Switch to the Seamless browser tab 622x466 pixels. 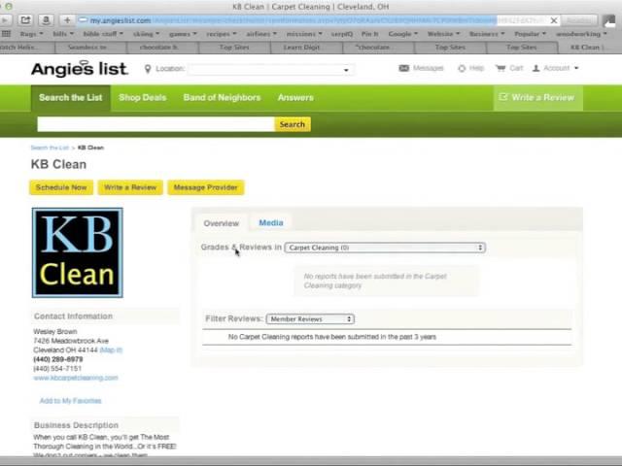click(90, 48)
